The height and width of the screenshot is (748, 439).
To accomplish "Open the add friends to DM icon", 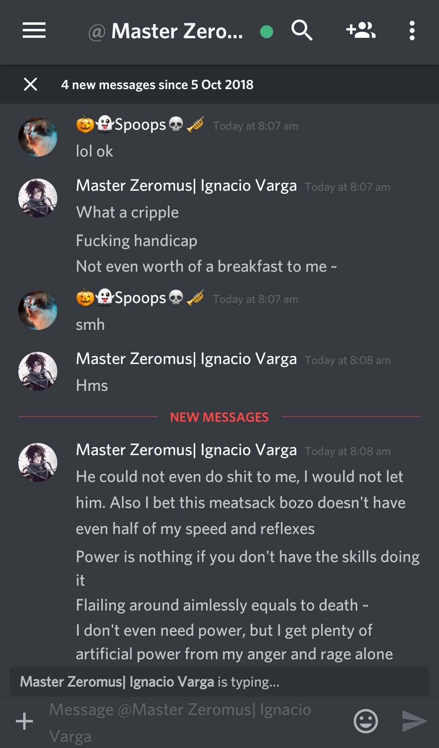I will click(x=361, y=31).
